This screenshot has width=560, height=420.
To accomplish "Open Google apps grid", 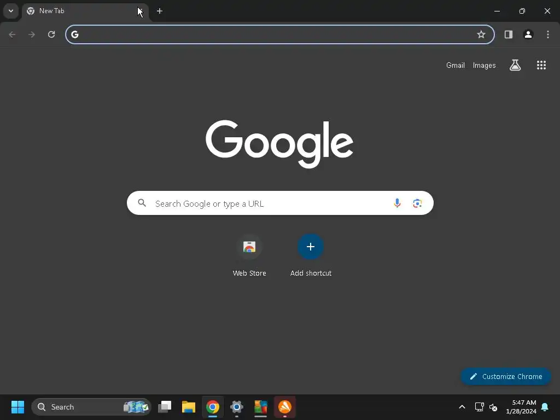I will tap(541, 65).
